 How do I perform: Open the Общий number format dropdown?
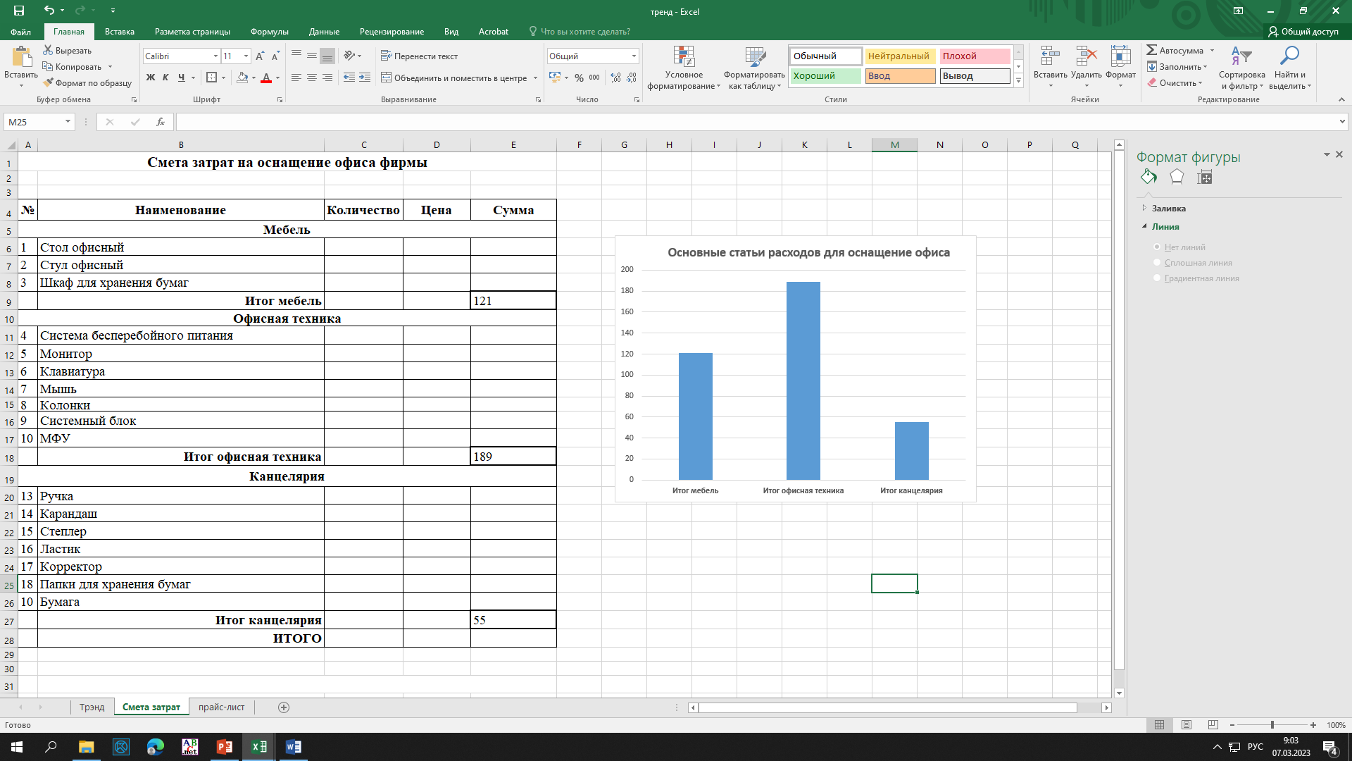[634, 56]
